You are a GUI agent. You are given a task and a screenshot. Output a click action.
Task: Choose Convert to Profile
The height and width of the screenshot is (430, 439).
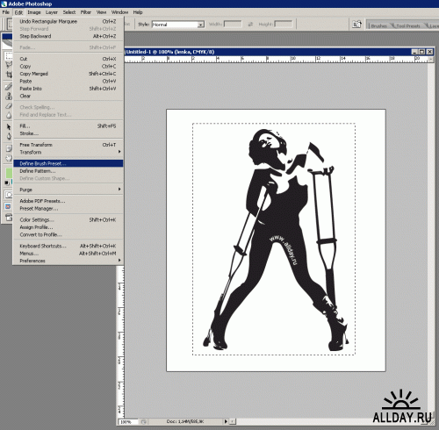tap(68, 234)
